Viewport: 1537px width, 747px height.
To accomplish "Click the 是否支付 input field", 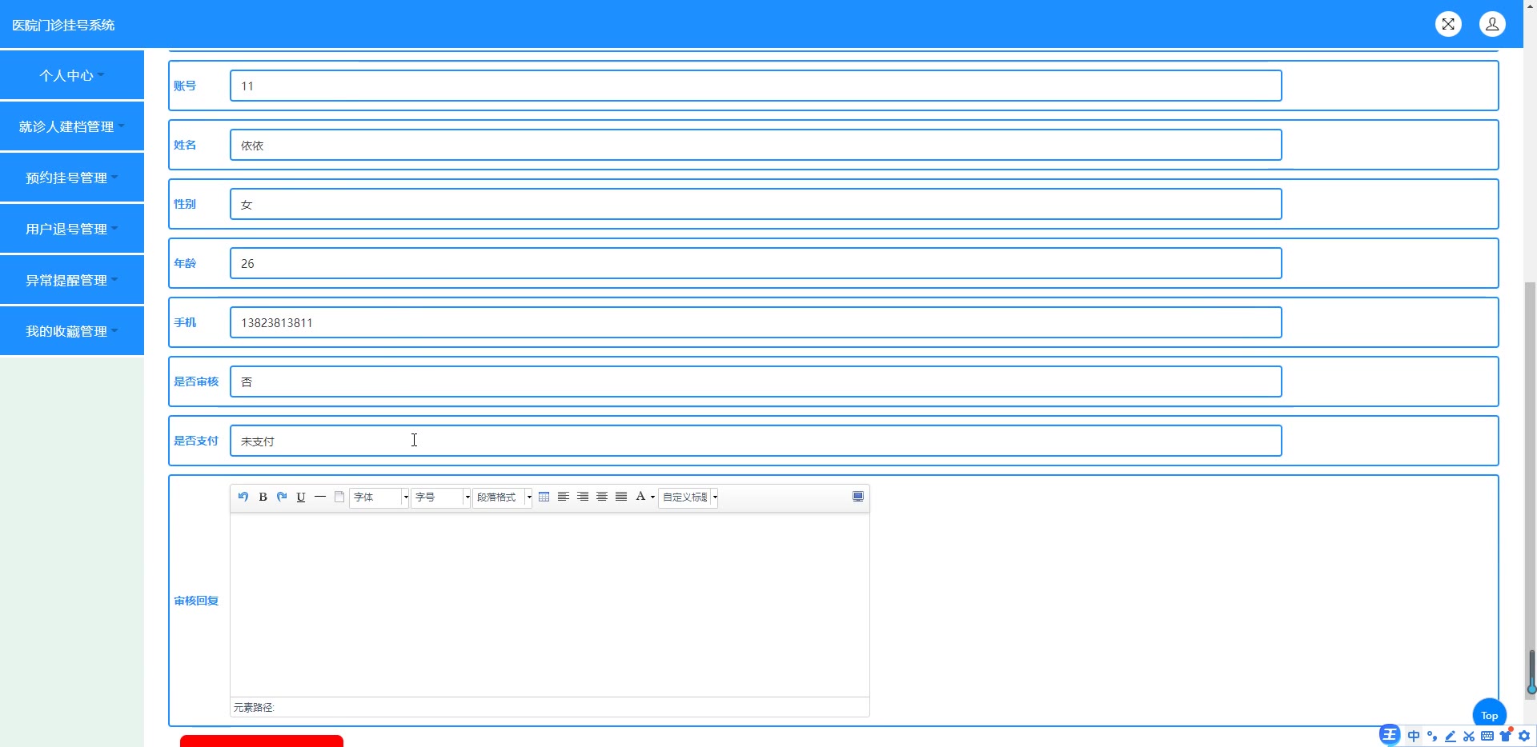I will point(756,441).
